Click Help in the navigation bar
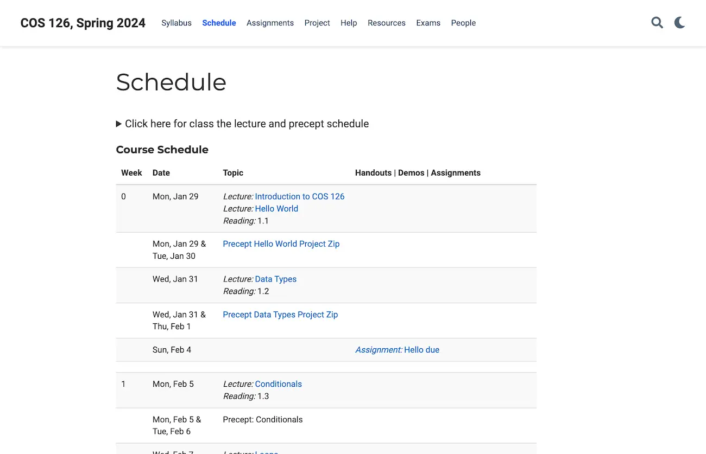The width and height of the screenshot is (706, 454). [349, 23]
